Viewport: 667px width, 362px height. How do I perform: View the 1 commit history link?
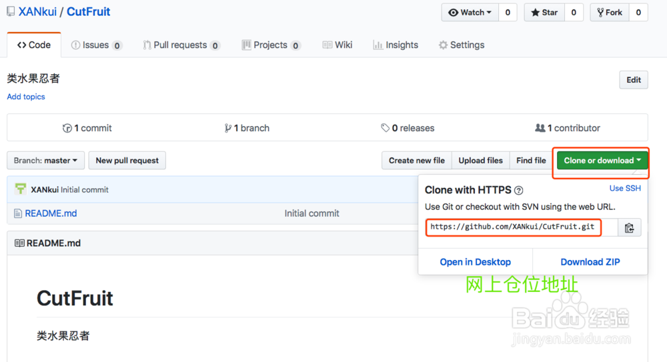(87, 128)
